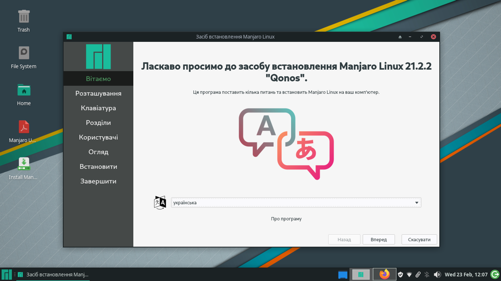Open the Manjaro start menu in taskbar
The image size is (501, 281).
click(x=7, y=274)
